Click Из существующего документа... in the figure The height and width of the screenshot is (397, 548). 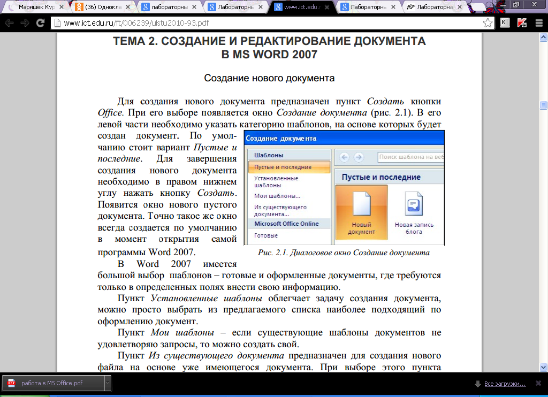pos(280,211)
